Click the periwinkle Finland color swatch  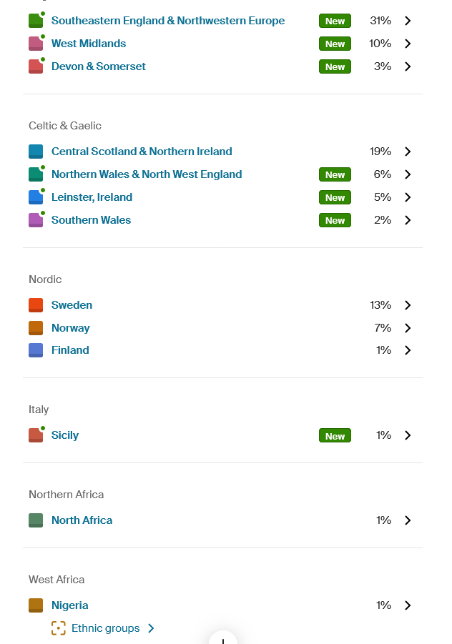[x=36, y=350]
